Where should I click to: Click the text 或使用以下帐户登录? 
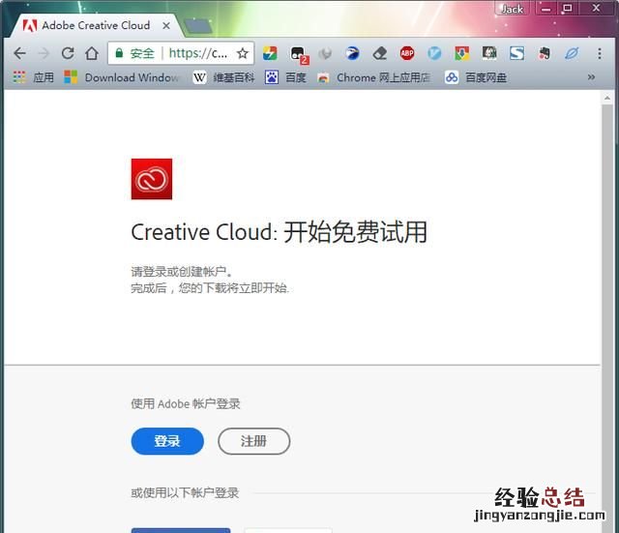point(185,492)
